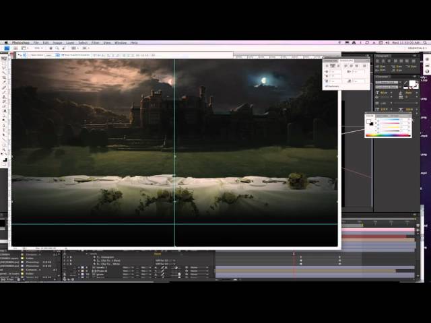Select the Hand tool in application bar
The width and height of the screenshot is (431, 323).
point(51,48)
